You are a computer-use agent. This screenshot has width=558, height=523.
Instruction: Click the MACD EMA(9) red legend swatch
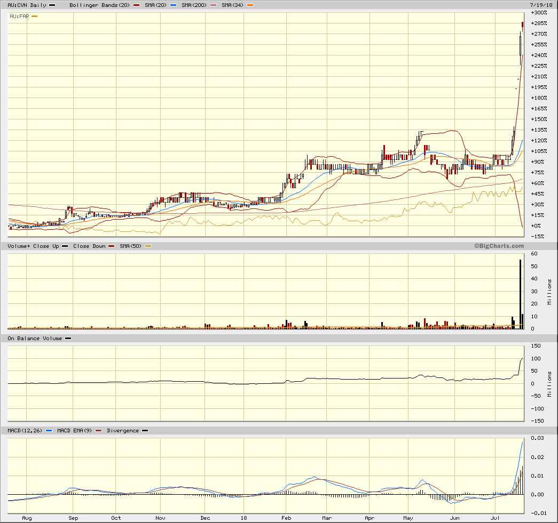coord(99,431)
